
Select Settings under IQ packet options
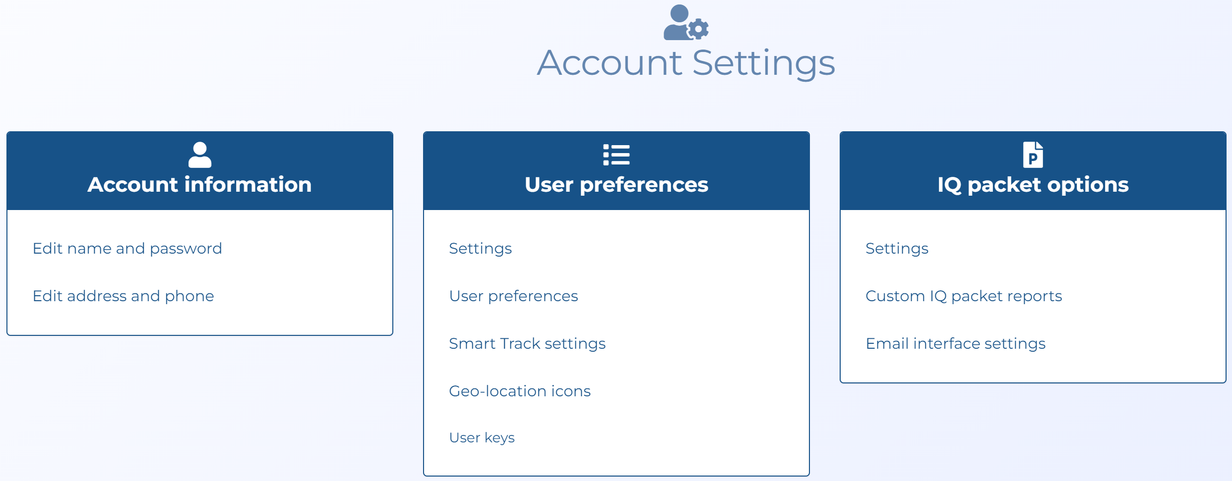pyautogui.click(x=896, y=248)
